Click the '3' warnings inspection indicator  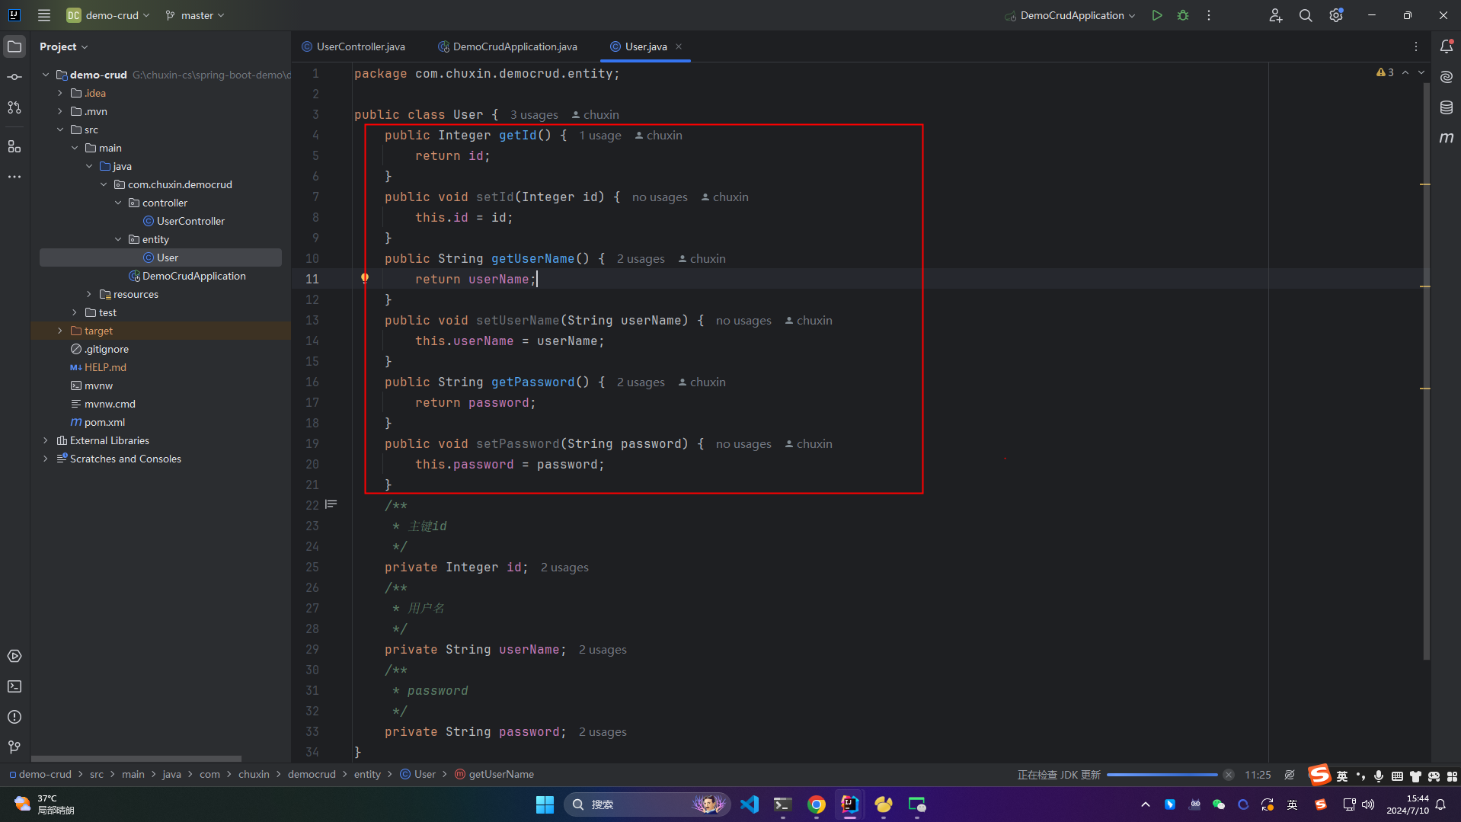pyautogui.click(x=1386, y=72)
